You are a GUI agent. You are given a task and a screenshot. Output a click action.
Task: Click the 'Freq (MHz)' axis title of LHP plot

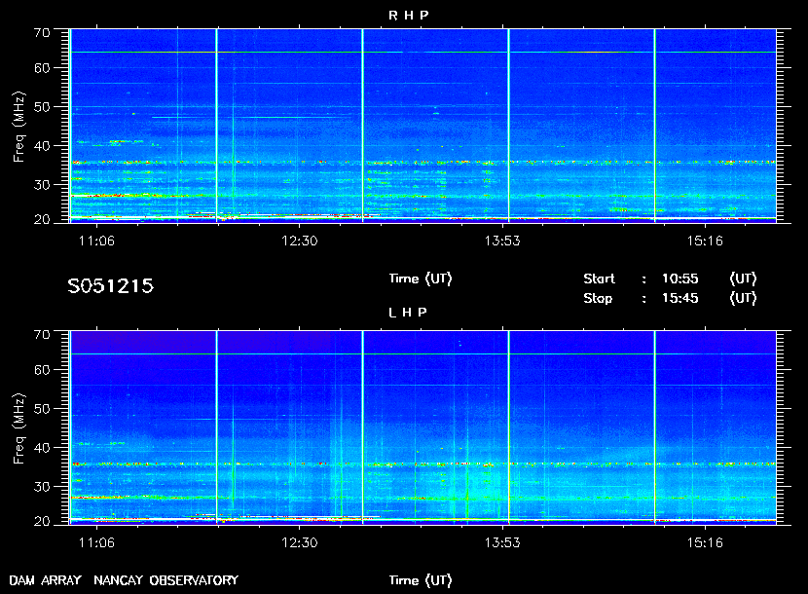point(19,429)
